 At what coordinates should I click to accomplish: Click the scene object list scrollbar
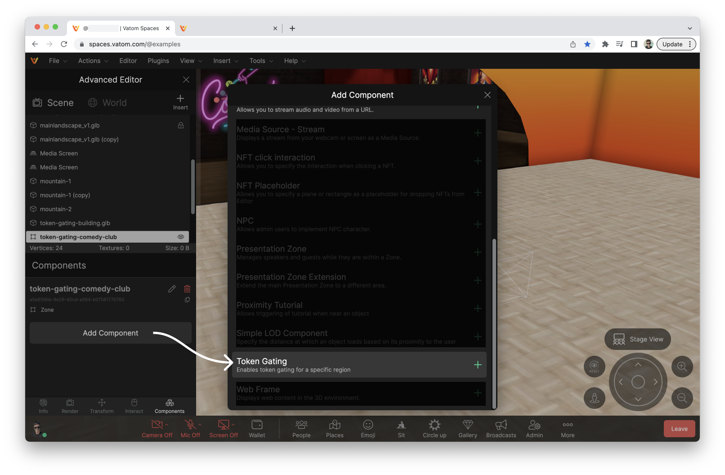pyautogui.click(x=193, y=187)
